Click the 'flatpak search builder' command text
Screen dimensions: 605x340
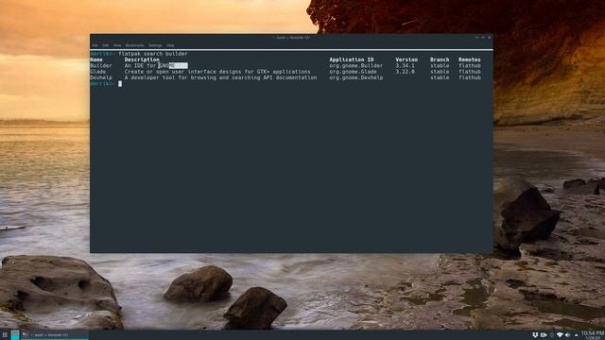(153, 54)
